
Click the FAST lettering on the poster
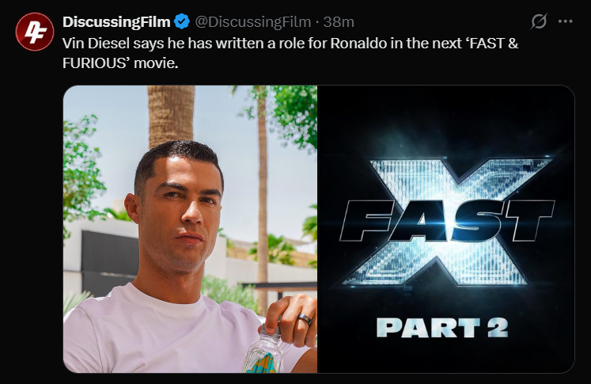pos(447,221)
